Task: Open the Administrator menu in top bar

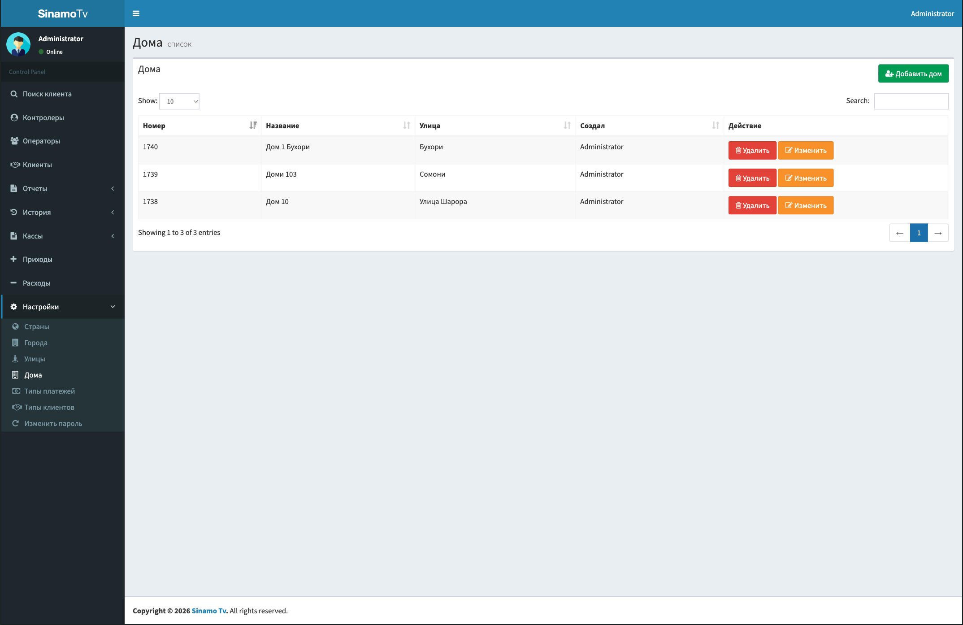Action: point(932,13)
